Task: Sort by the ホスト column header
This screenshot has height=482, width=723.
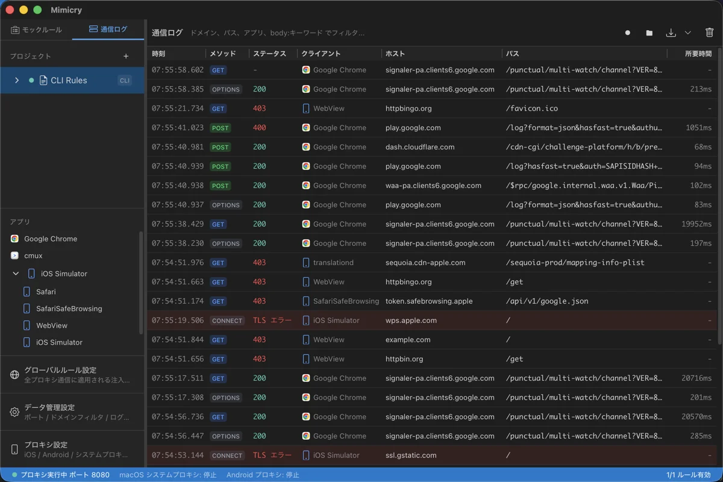Action: (x=395, y=54)
